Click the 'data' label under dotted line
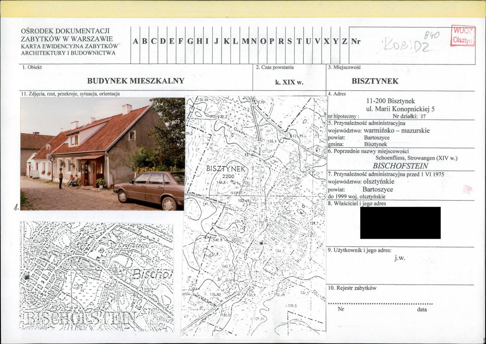 tap(422, 309)
